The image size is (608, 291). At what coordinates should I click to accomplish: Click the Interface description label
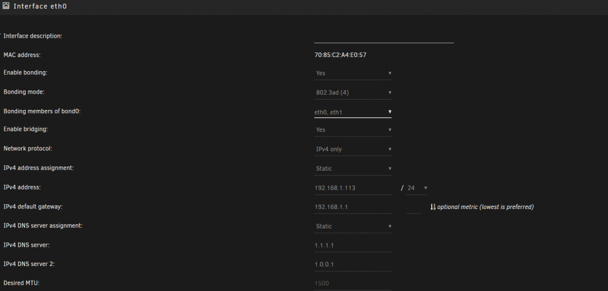pyautogui.click(x=33, y=36)
